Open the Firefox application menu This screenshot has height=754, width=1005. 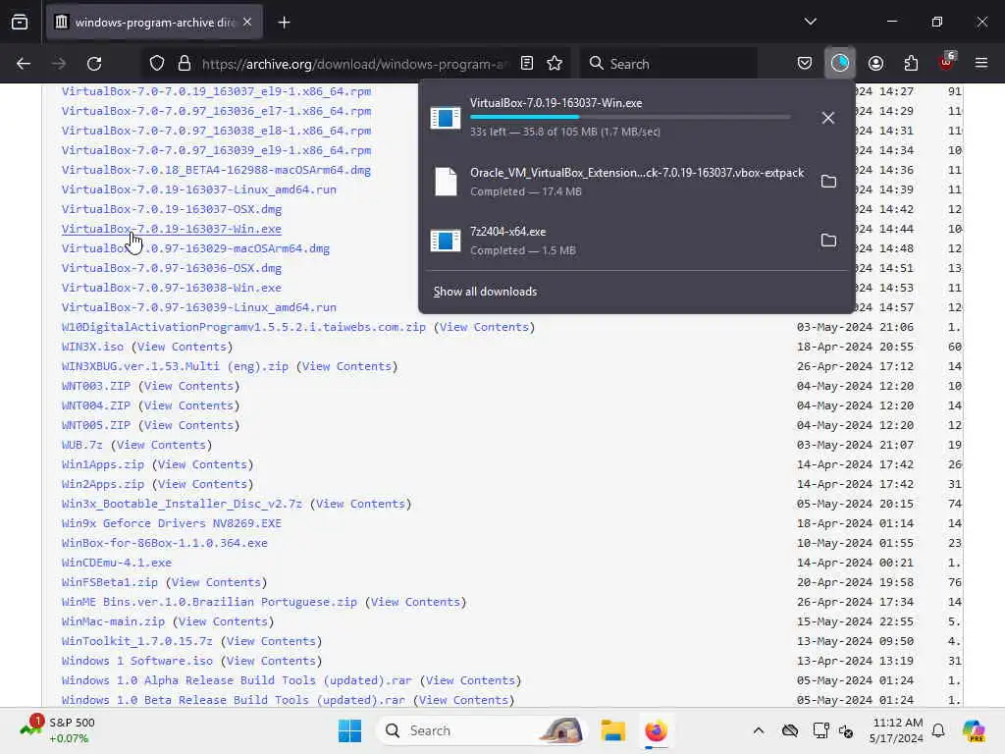click(x=981, y=64)
